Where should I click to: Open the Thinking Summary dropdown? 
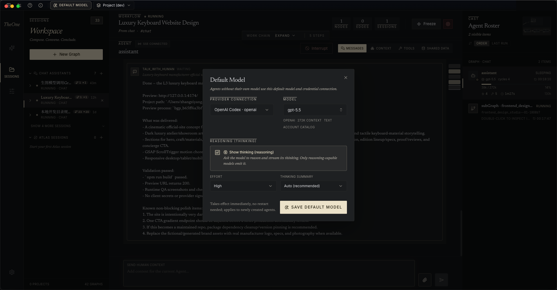(x=313, y=186)
